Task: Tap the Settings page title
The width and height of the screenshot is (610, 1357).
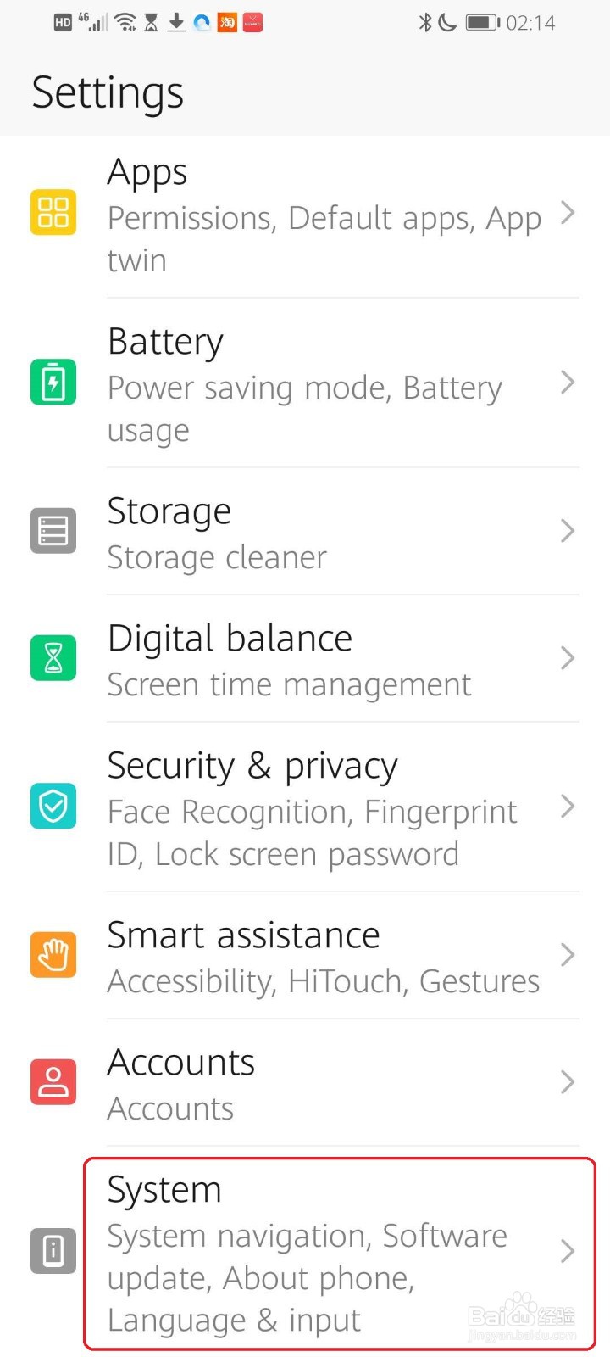Action: tap(108, 92)
